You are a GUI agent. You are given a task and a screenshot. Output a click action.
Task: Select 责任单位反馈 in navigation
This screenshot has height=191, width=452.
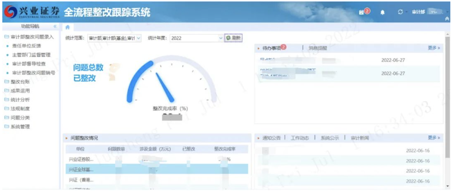26,46
